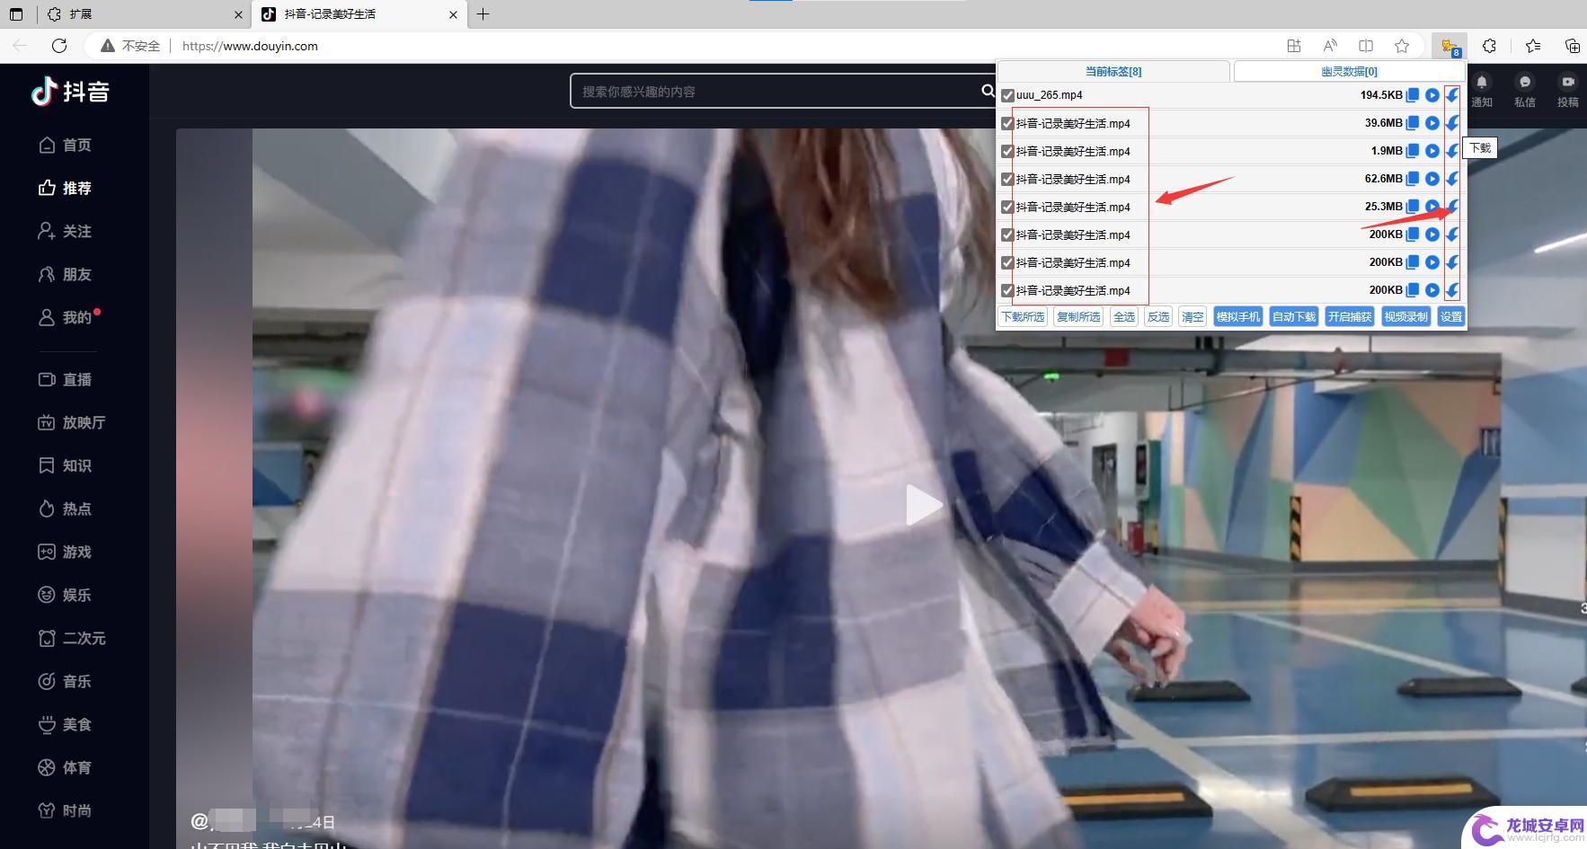Uncheck the 62.6MB video checkbox
1587x849 pixels.
[x=1007, y=179]
